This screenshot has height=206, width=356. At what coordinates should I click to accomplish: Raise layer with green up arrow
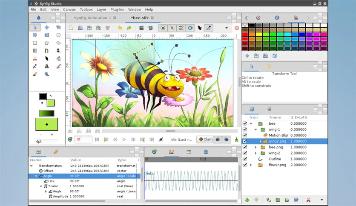(x=247, y=200)
